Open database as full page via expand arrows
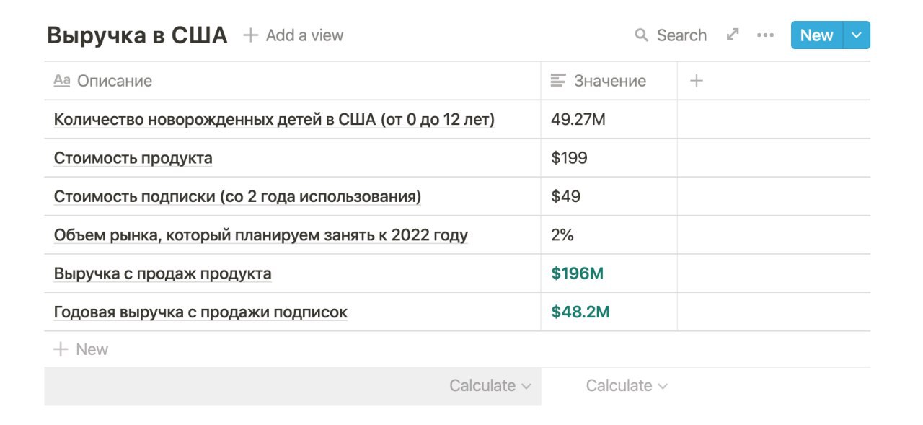 coord(733,35)
